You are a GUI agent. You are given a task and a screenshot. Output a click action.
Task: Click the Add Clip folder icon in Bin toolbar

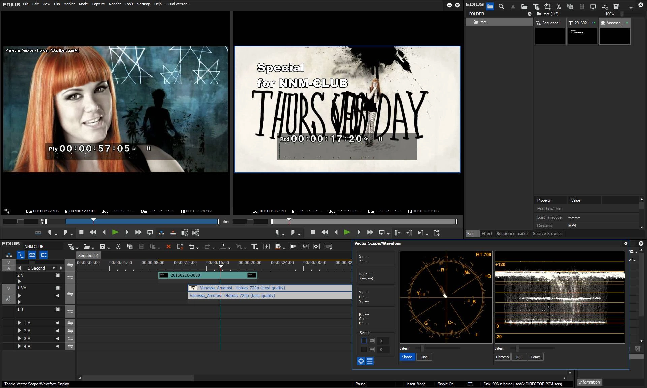point(524,6)
